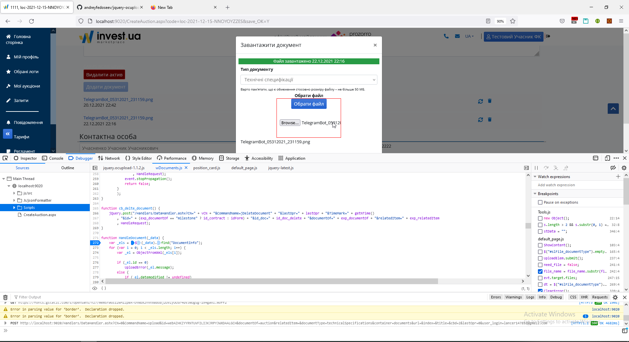The width and height of the screenshot is (629, 342).
Task: Collapse the sidebar with double-chevron icon
Action: click(x=8, y=134)
